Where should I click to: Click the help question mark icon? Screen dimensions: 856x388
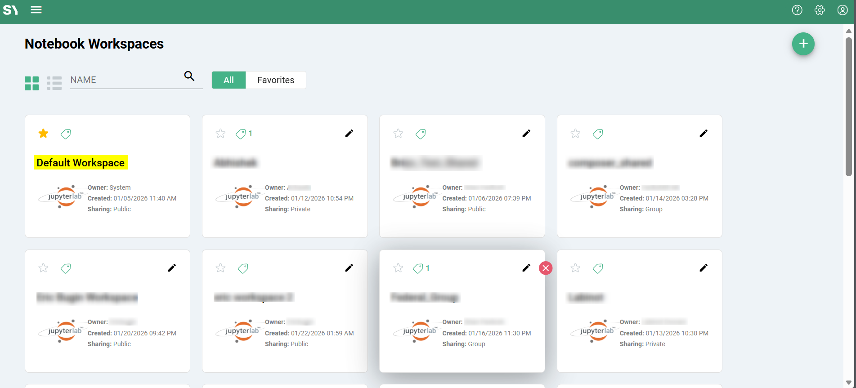pos(797,10)
